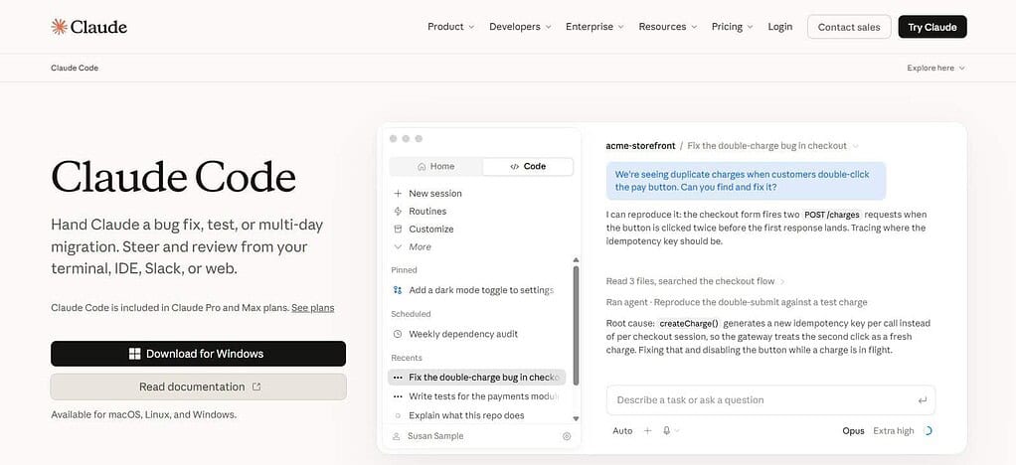Click the plus attach icon below the input
This screenshot has height=465, width=1016.
click(647, 430)
